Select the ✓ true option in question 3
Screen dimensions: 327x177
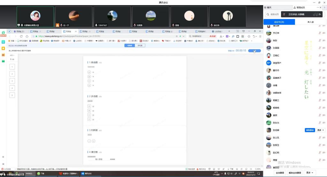click(x=89, y=141)
